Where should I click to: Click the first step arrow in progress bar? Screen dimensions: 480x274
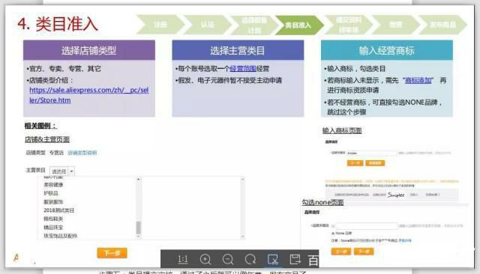[x=160, y=25]
